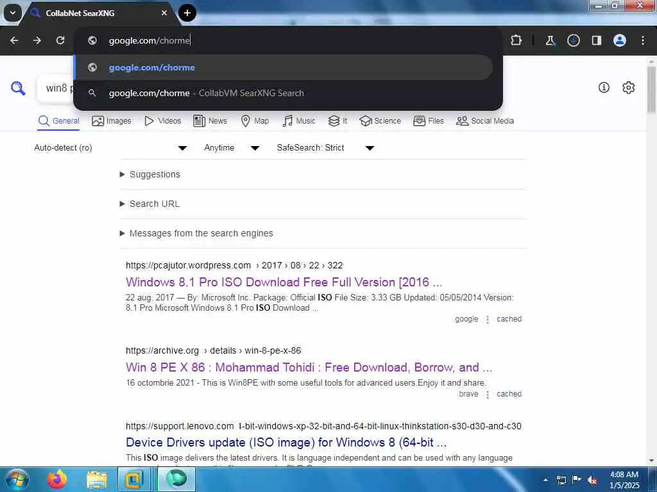The width and height of the screenshot is (657, 492).
Task: Open the muted volume tray icon
Action: pyautogui.click(x=592, y=480)
